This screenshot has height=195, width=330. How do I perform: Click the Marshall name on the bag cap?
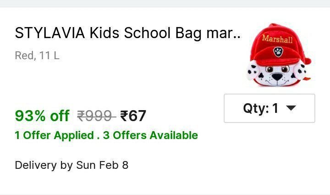(277, 39)
